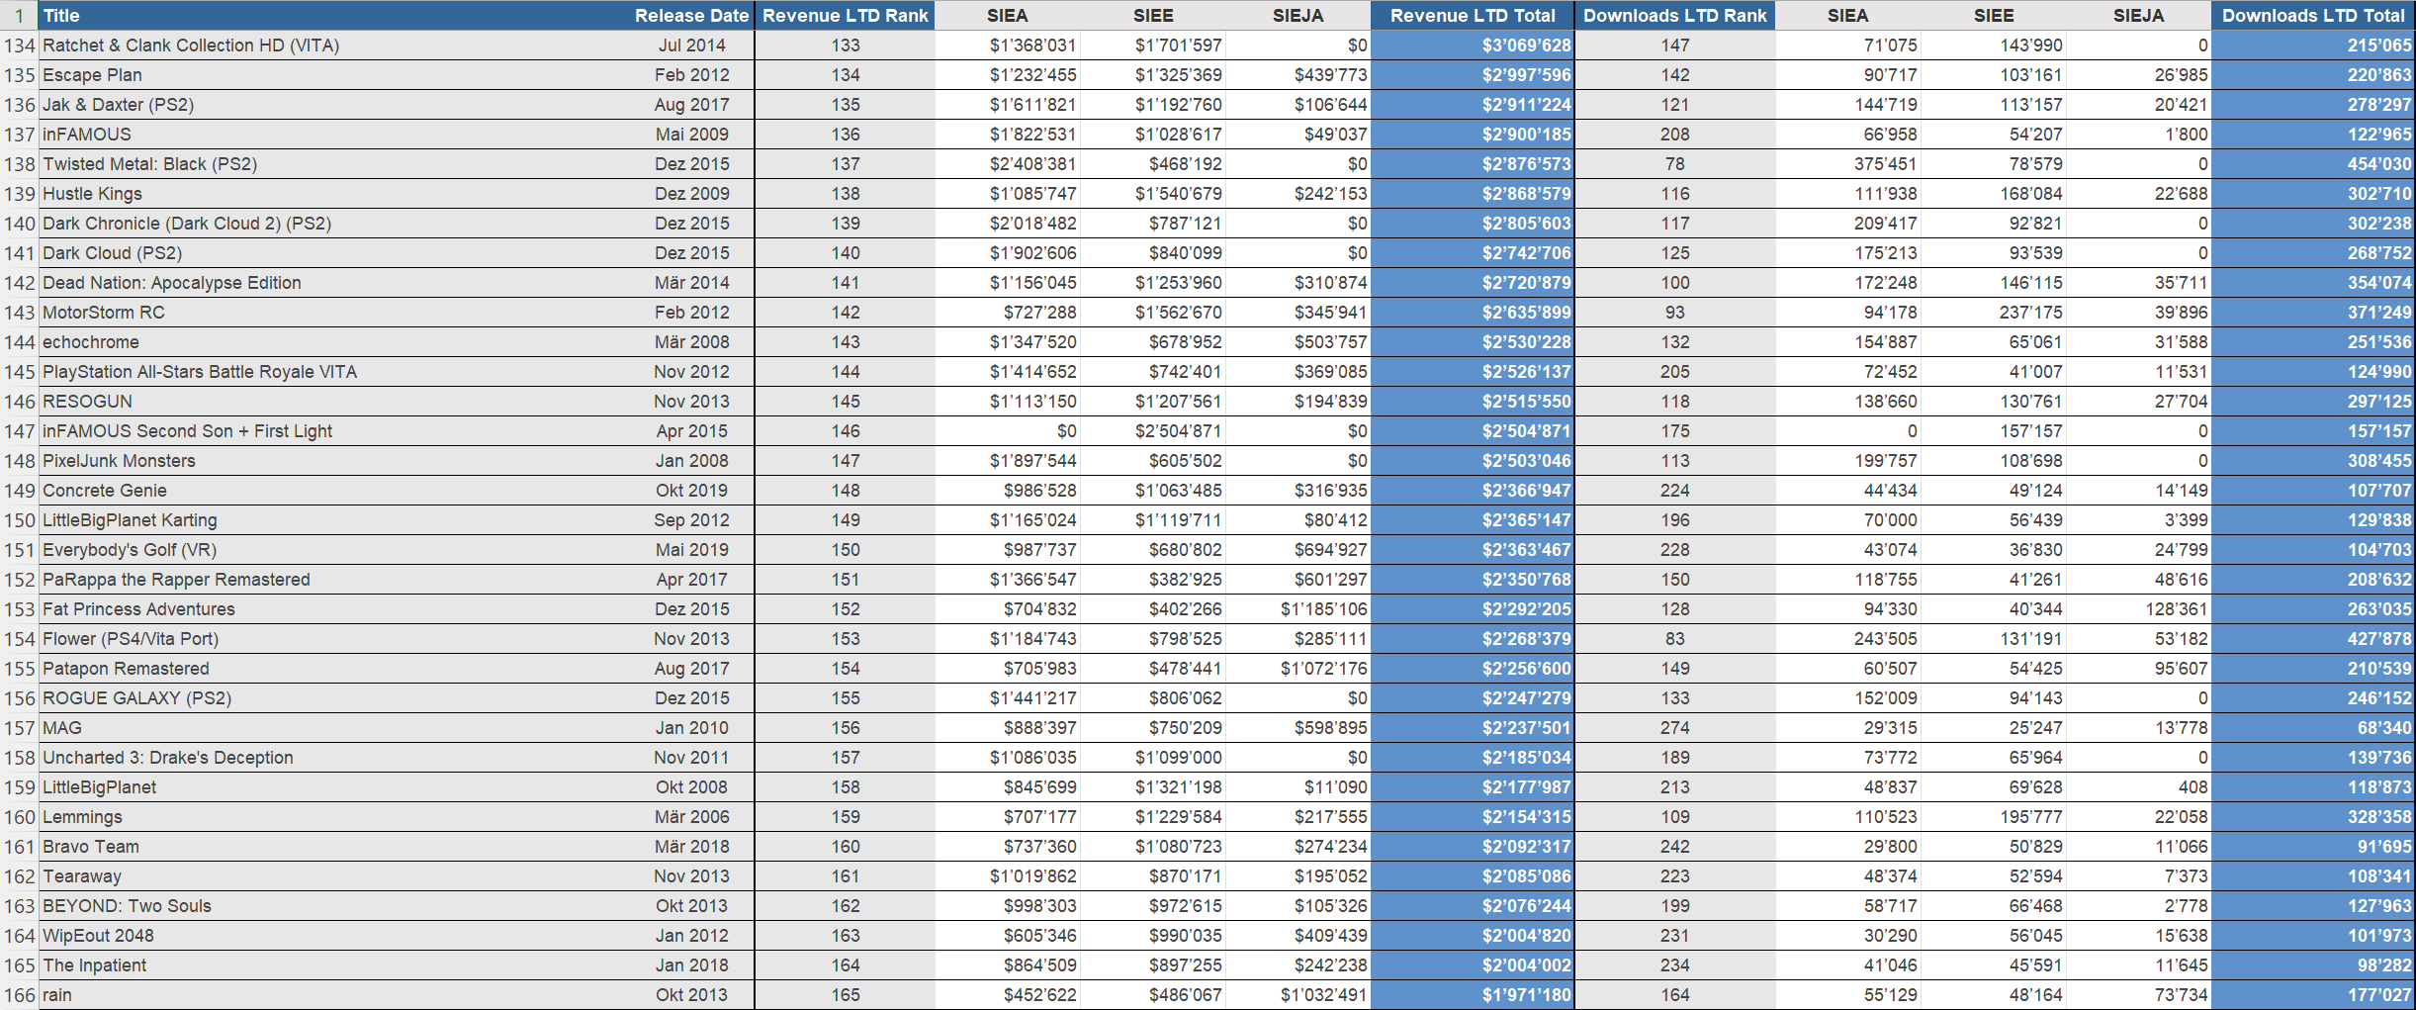The image size is (2416, 1010).
Task: Select the Revenue LTD Total header cell
Action: [1472, 15]
